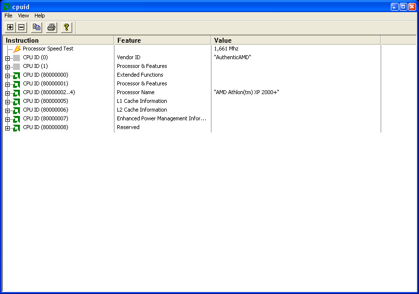
Task: Expand the CPU ID (1) tree node
Action: click(x=7, y=67)
